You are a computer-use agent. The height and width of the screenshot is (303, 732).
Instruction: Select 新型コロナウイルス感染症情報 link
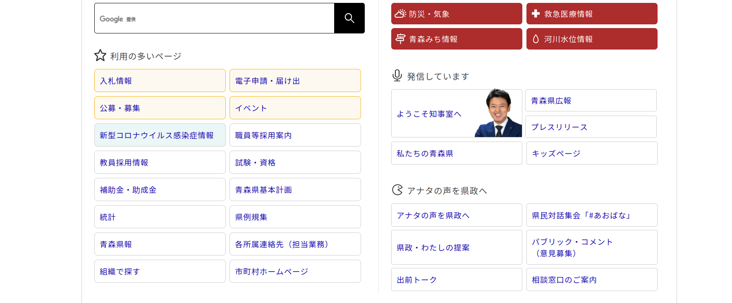(160, 135)
